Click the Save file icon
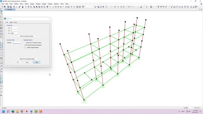Screen dimensions: 203x114 (8, 7)
